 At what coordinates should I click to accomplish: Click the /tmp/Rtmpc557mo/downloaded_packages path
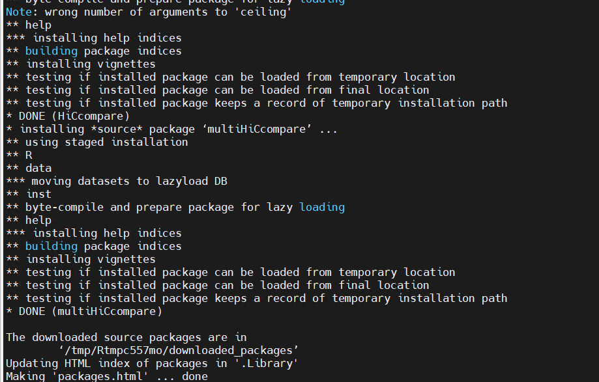tap(179, 350)
